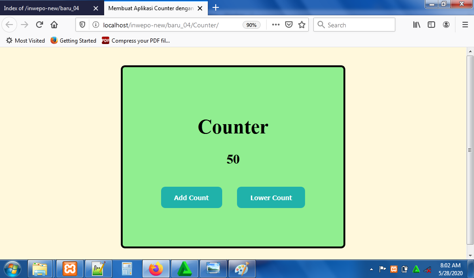Open page actions three-dot menu

(276, 25)
